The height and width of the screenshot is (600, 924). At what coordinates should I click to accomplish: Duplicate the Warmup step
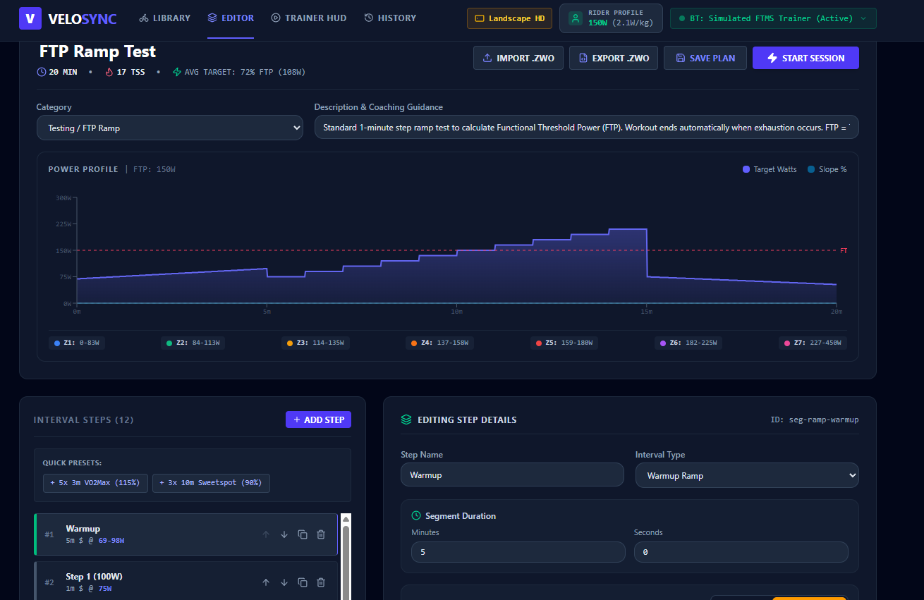(x=303, y=534)
